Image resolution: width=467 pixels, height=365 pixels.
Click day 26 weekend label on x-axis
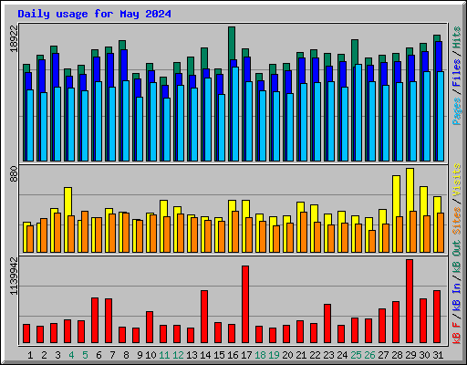click(x=369, y=355)
